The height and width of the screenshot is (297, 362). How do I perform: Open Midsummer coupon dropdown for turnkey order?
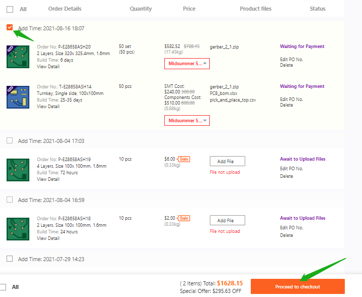click(x=187, y=121)
